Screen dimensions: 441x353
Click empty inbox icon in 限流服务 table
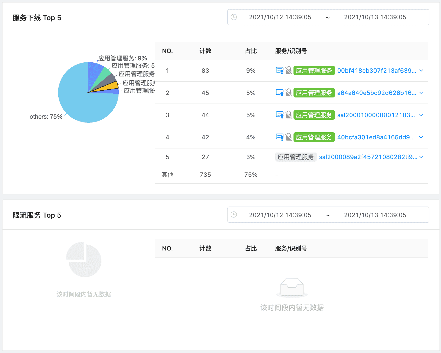click(x=292, y=287)
